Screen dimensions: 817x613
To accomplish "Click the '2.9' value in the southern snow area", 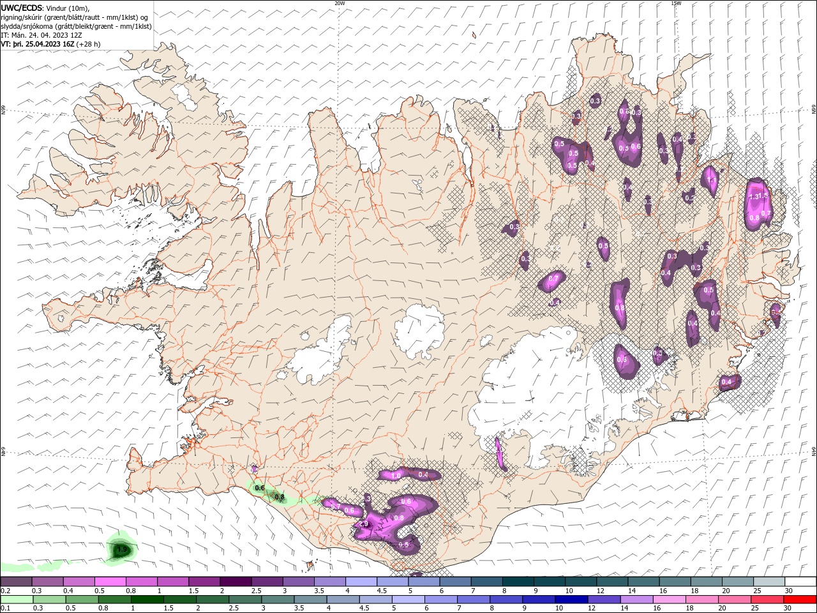I will point(364,524).
